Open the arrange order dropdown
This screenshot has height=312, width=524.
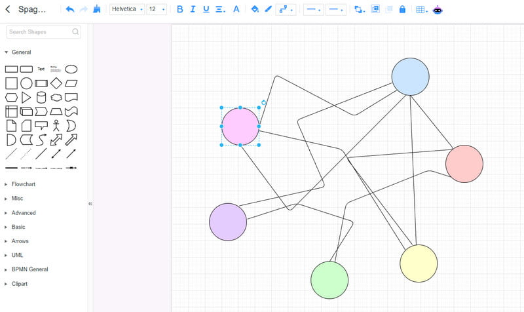coord(360,10)
